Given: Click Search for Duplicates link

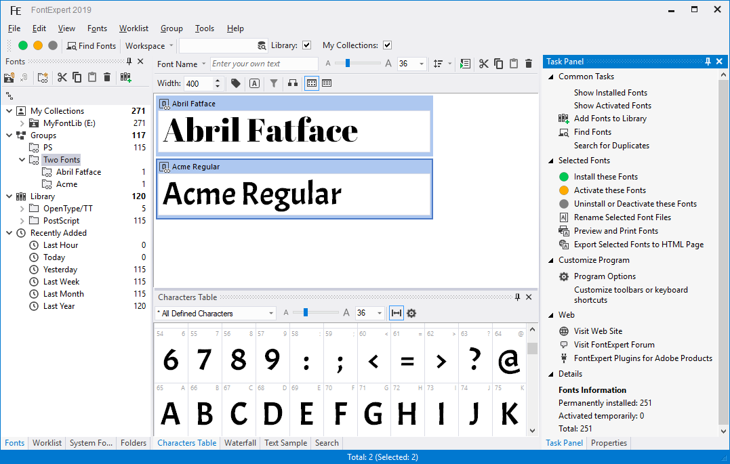Looking at the screenshot, I should pyautogui.click(x=611, y=146).
